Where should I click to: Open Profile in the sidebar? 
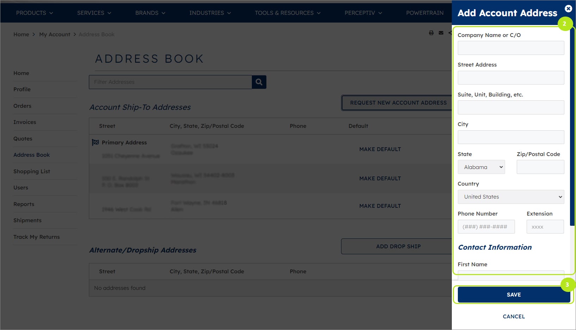[x=22, y=89]
